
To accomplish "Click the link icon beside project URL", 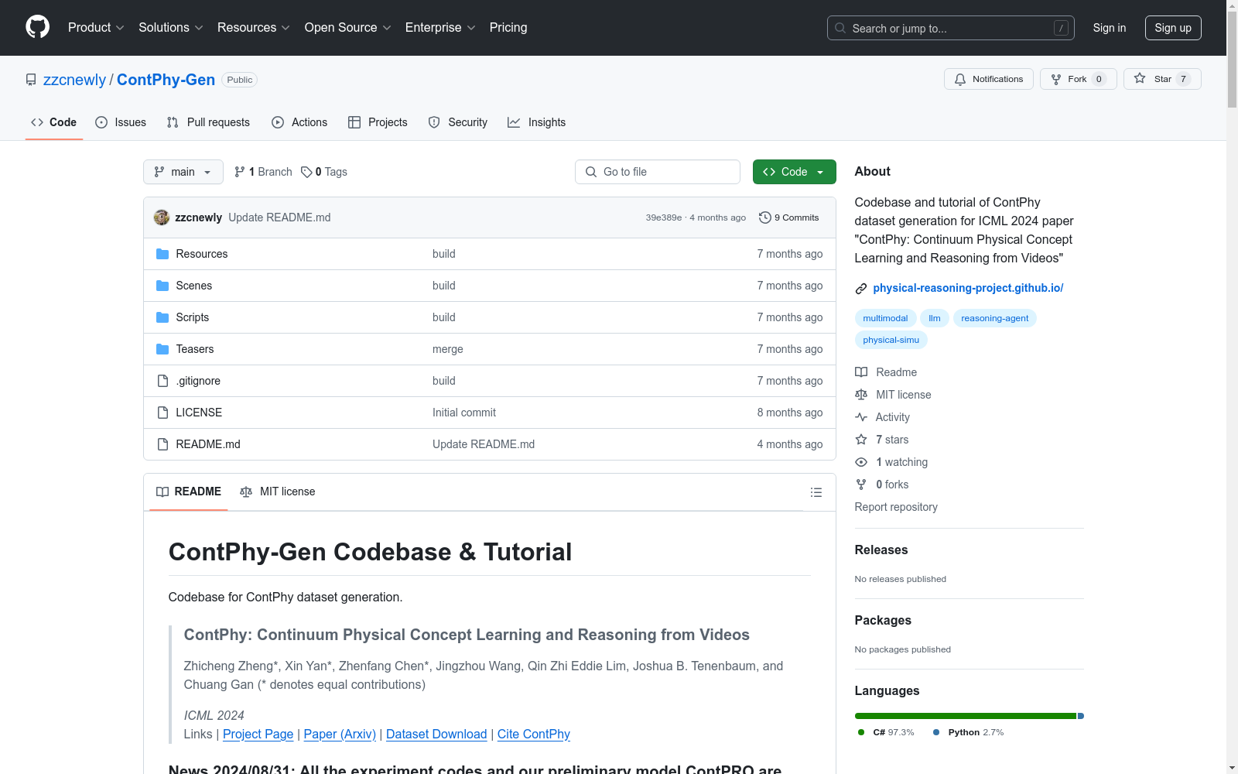I will point(861,289).
